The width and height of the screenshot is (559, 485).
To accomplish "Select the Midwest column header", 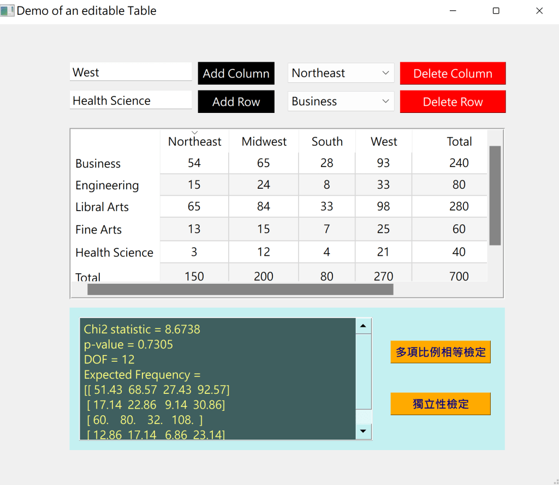I will (264, 142).
